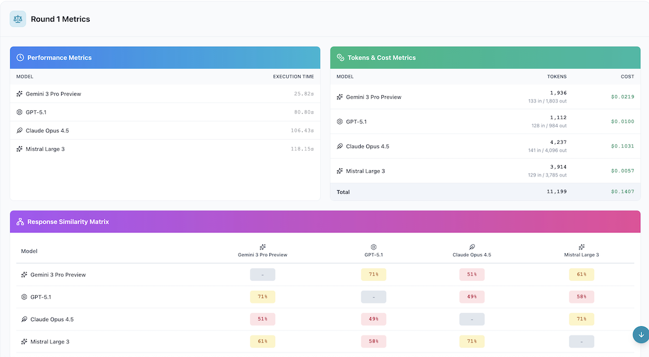Click the Cost column header

pos(627,77)
